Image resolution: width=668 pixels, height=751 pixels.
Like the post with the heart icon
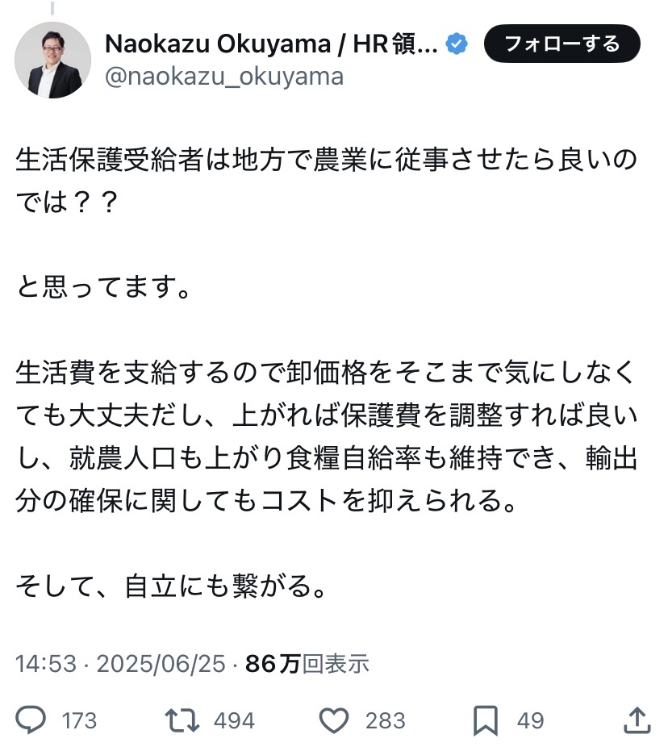point(332,720)
